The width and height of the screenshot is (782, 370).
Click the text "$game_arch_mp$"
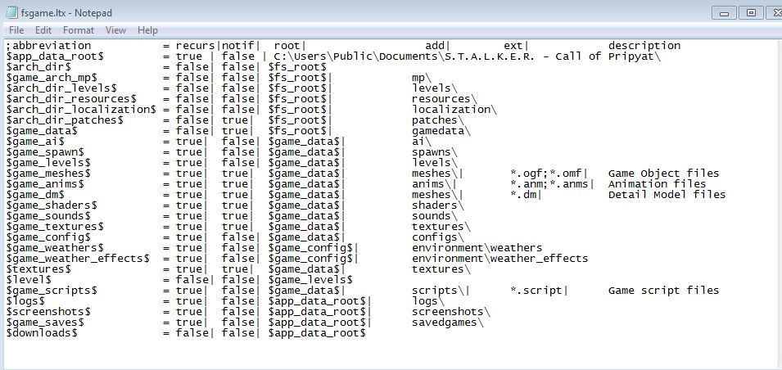[x=52, y=77]
